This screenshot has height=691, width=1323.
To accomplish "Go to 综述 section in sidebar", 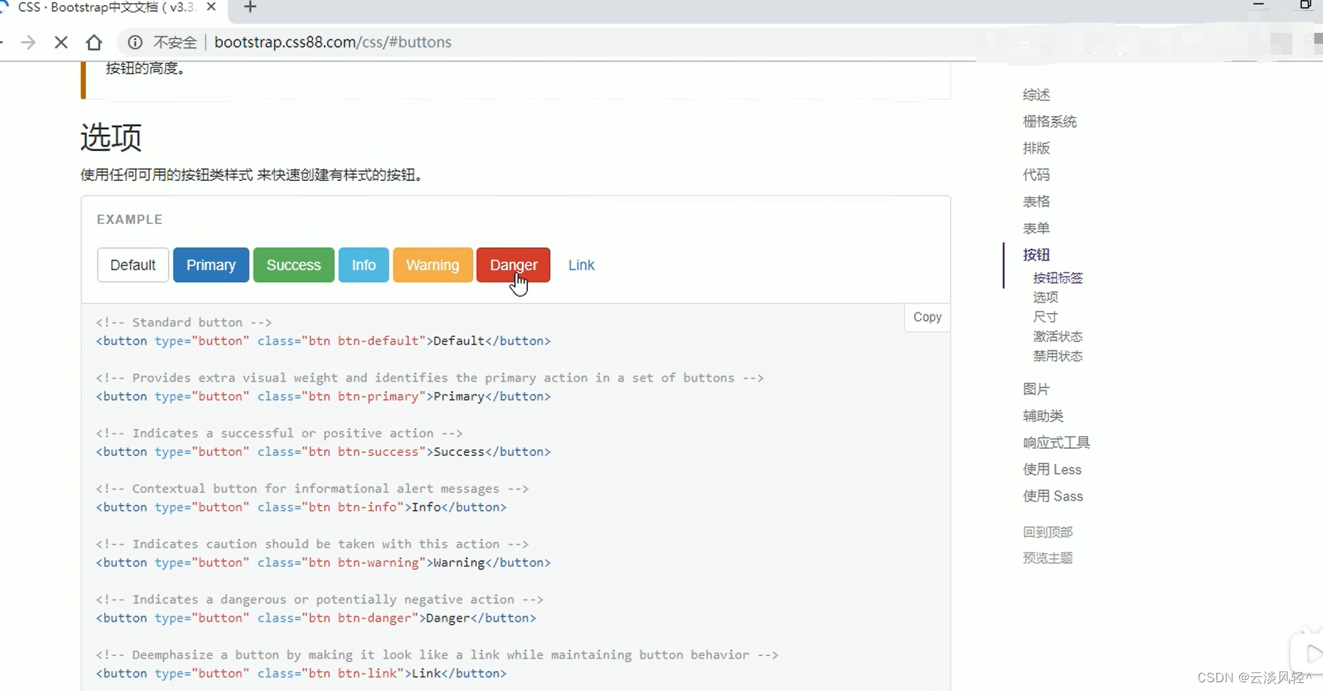I will pyautogui.click(x=1036, y=95).
